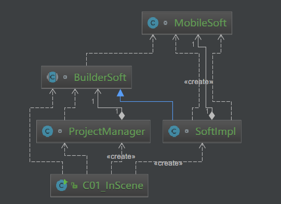Click the aggregation diamond above ProjectManager
This screenshot has width=281, height=204.
122,116
